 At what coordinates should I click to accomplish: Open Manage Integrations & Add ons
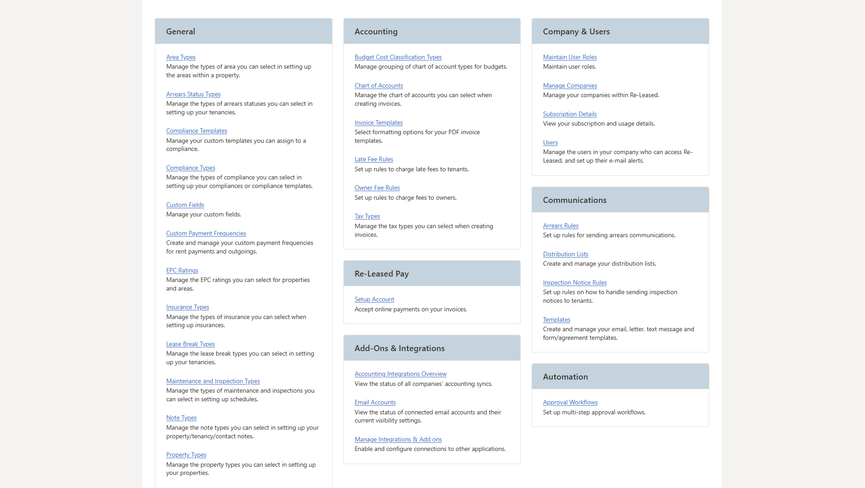tap(398, 439)
